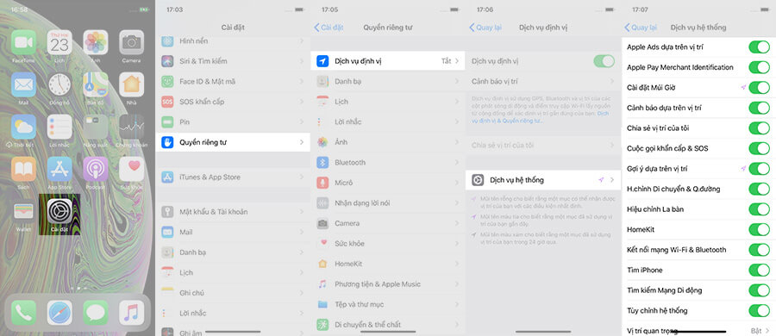This screenshot has height=336, width=776.
Task: Open the Micrô privacy row
Action: (388, 183)
